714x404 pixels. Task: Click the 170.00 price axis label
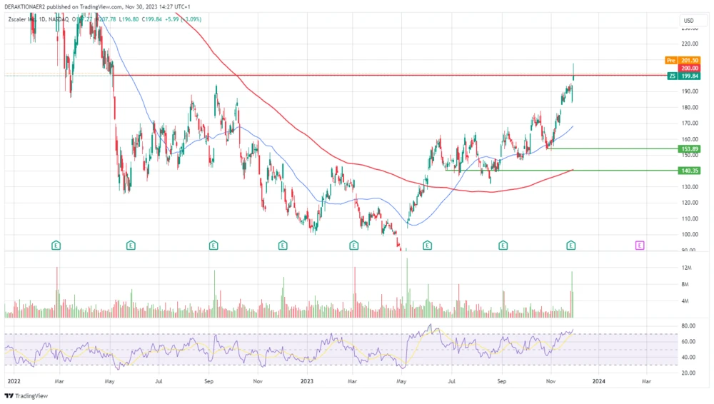690,123
